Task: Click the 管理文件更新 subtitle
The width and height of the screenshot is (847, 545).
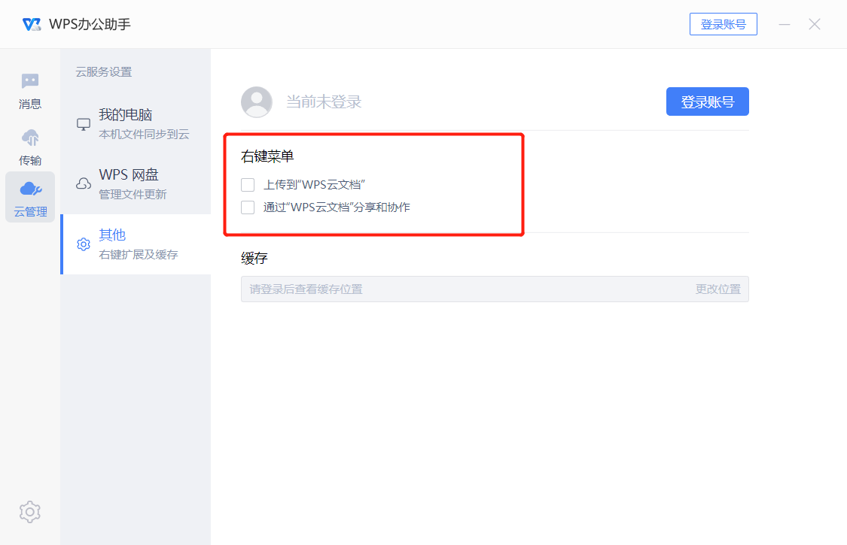Action: (x=133, y=194)
